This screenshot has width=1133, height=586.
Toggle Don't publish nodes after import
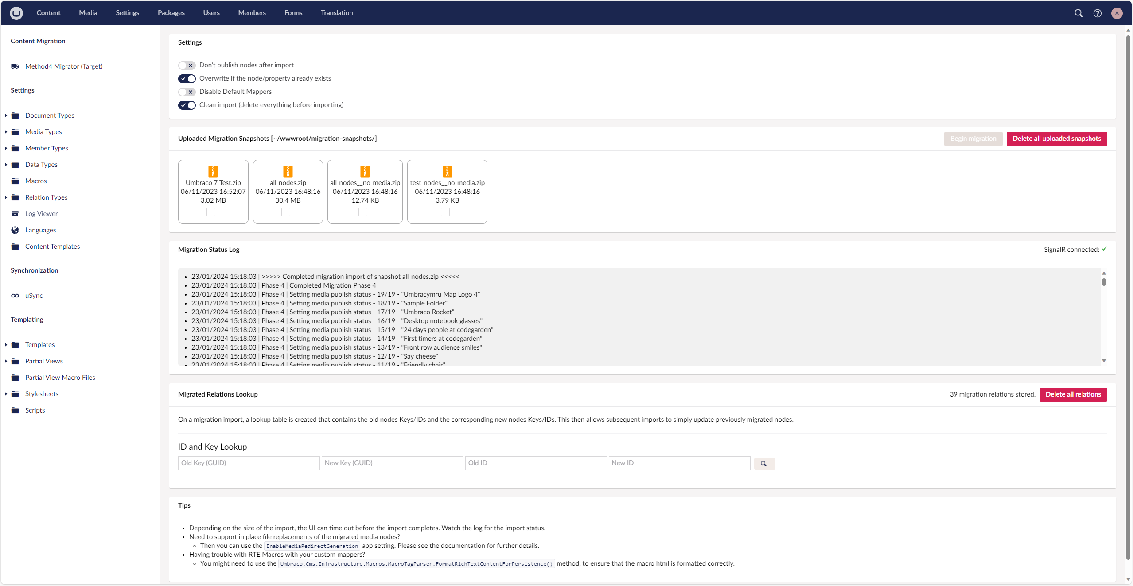[x=187, y=66]
